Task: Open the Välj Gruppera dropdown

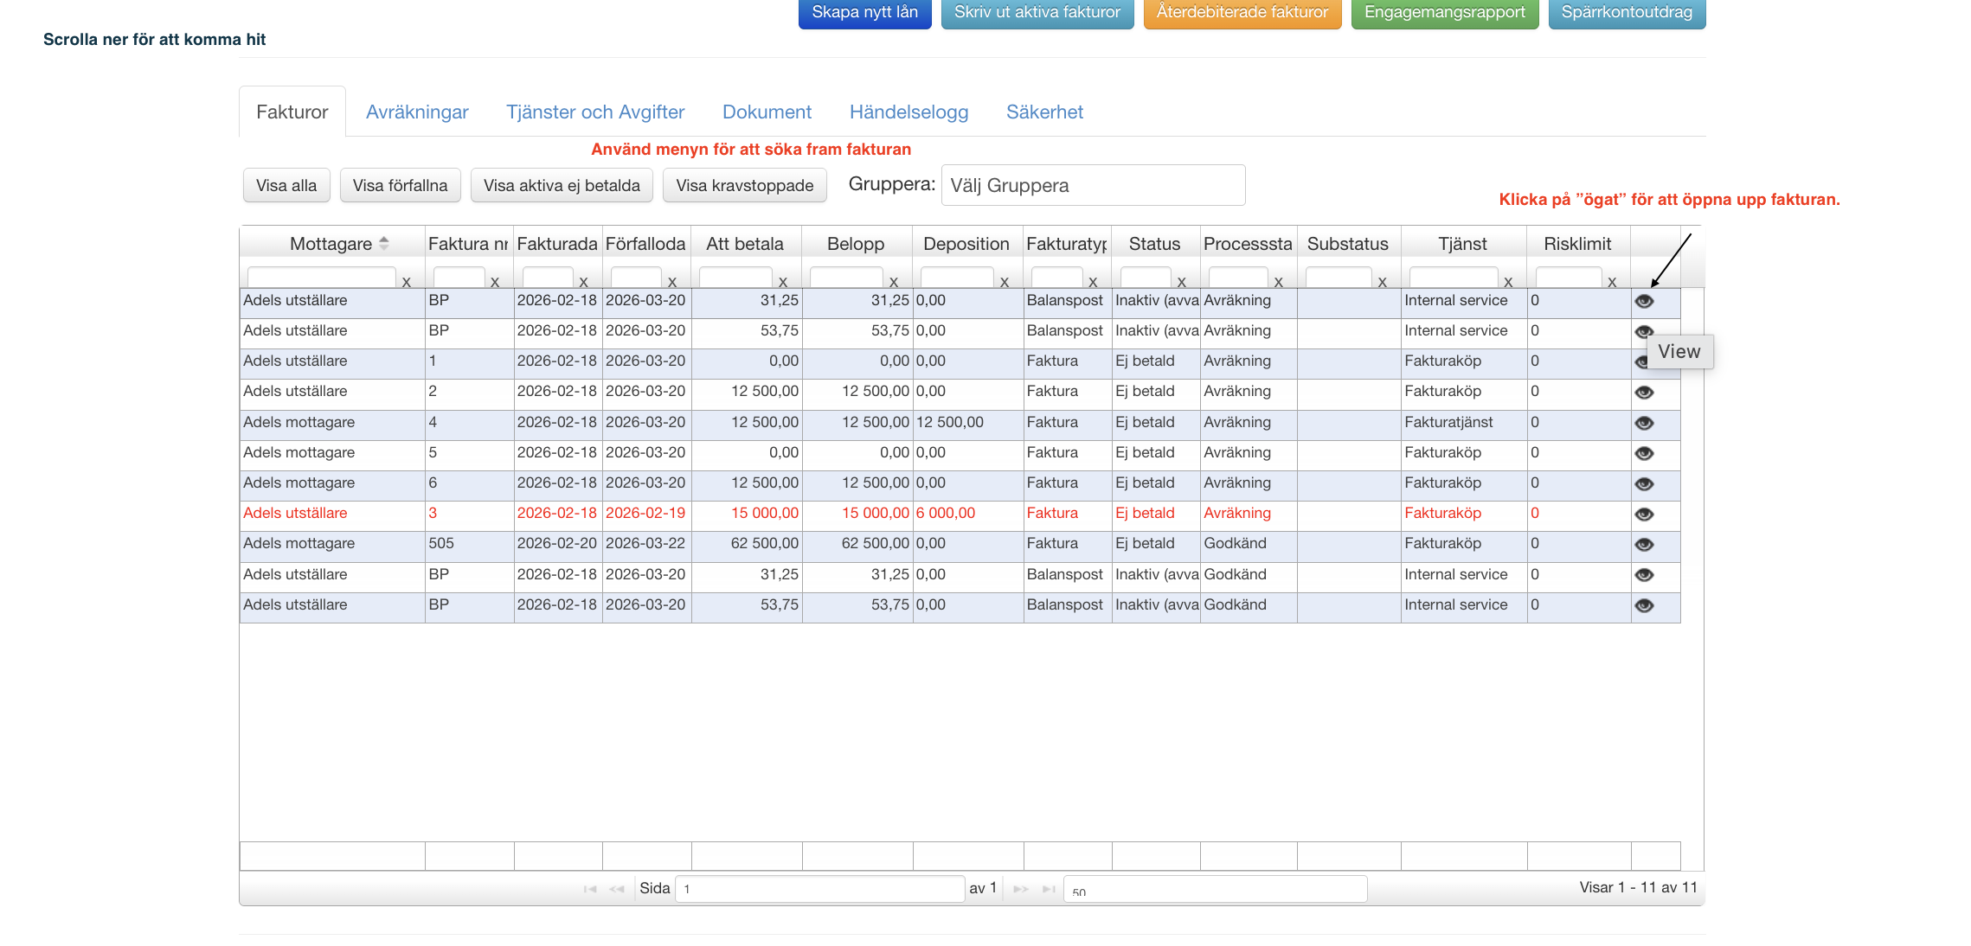Action: click(x=1093, y=186)
